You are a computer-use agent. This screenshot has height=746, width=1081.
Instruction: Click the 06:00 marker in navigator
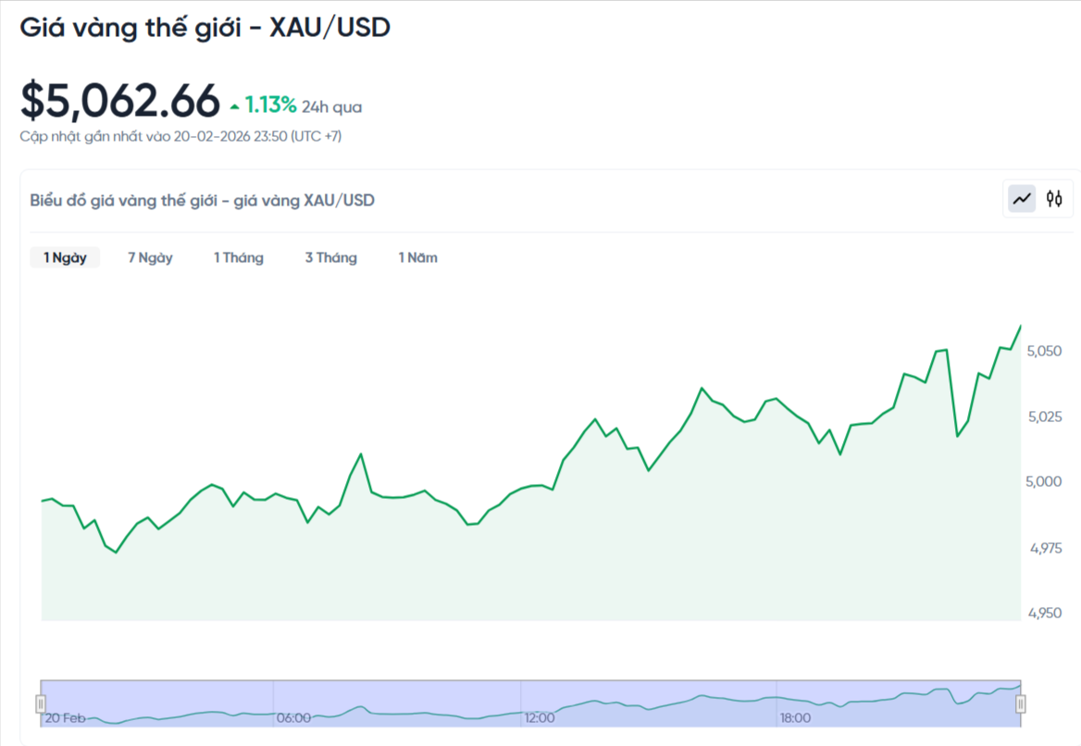(293, 717)
